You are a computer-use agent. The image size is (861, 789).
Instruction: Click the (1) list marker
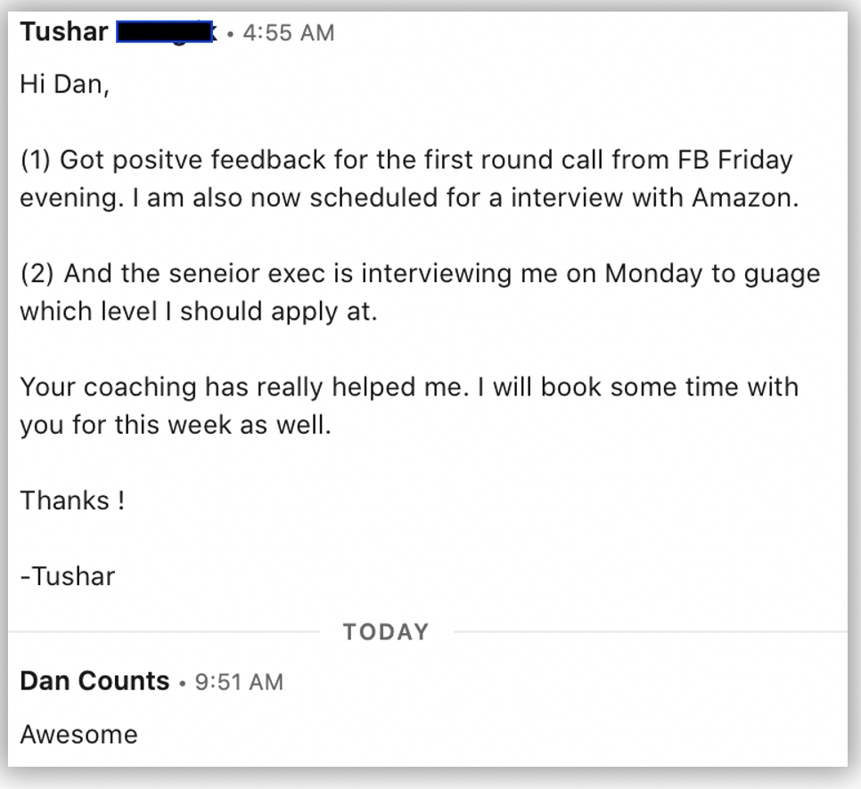pyautogui.click(x=35, y=160)
